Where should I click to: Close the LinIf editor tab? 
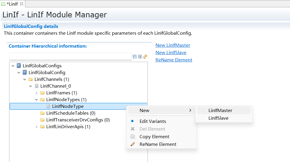pyautogui.click(x=21, y=4)
